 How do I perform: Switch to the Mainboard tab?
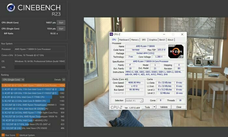[x=124, y=40]
